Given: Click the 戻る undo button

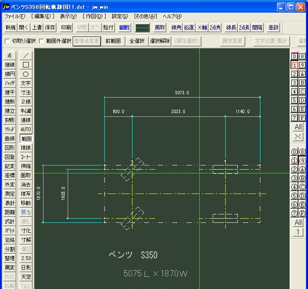Looking at the screenshot, I should click(26, 212).
